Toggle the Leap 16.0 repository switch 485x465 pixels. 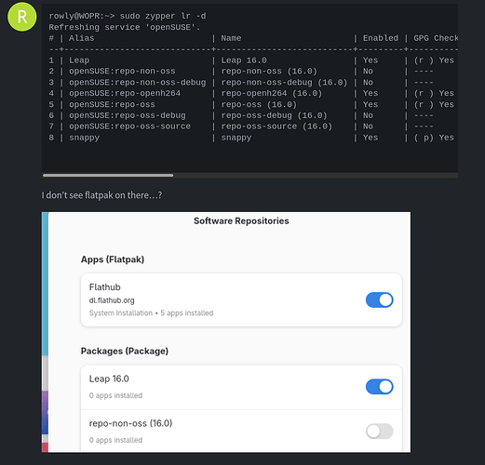(379, 387)
